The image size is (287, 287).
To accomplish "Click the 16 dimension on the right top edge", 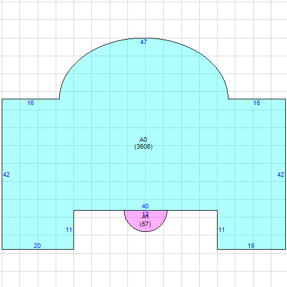I will pyautogui.click(x=257, y=103).
